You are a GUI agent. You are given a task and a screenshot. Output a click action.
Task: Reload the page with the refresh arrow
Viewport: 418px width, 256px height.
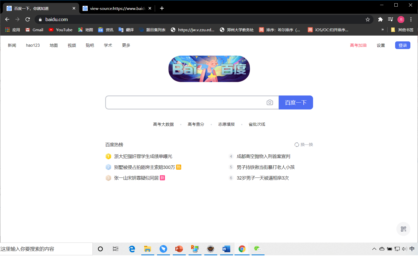pyautogui.click(x=27, y=19)
